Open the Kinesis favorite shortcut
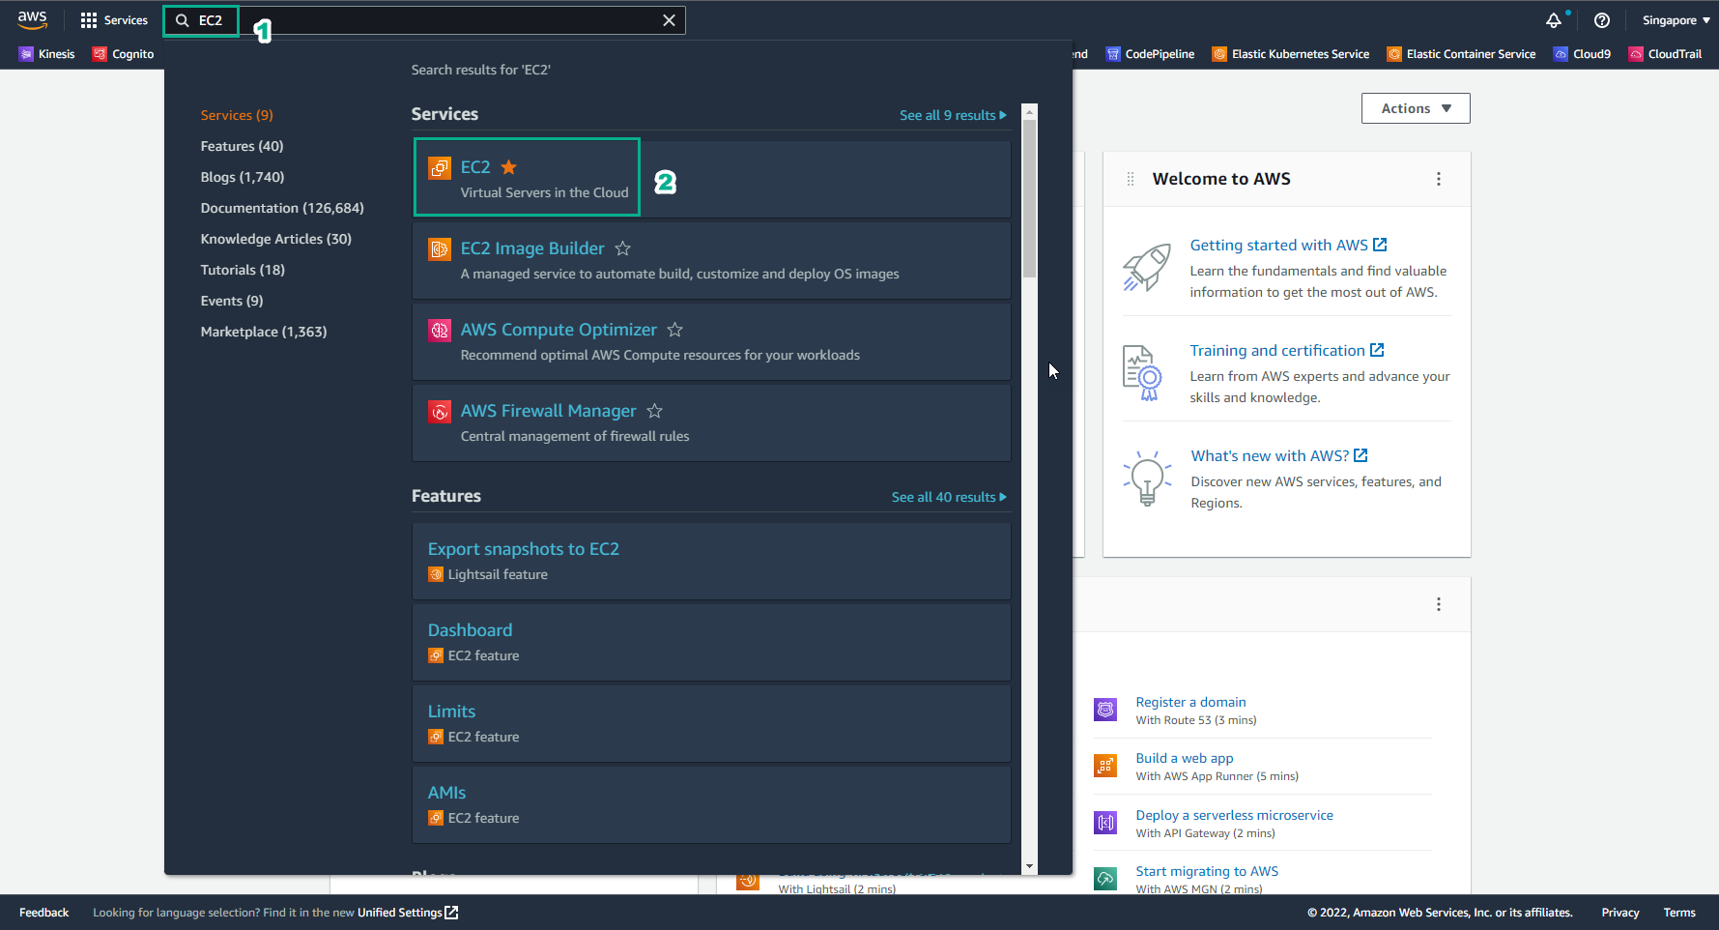This screenshot has height=930, width=1719. pyautogui.click(x=46, y=54)
